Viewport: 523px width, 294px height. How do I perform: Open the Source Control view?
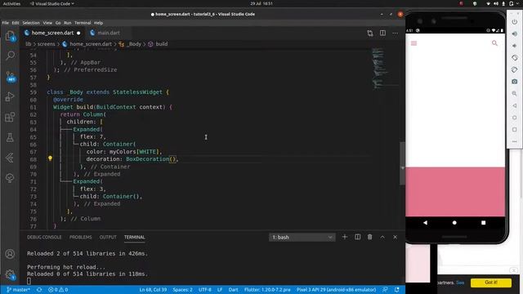(x=11, y=76)
